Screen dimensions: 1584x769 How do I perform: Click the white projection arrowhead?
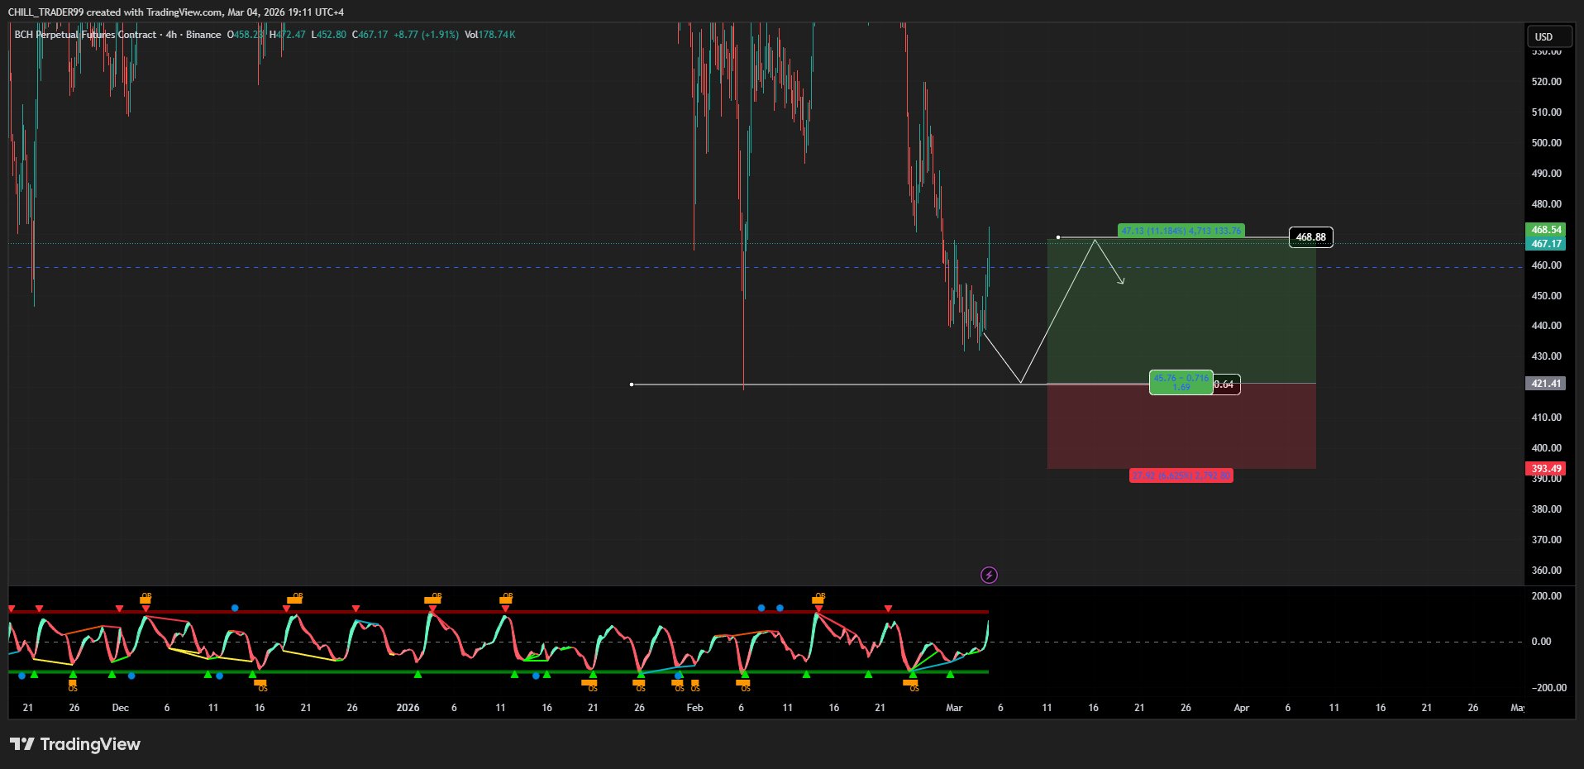tap(1122, 282)
